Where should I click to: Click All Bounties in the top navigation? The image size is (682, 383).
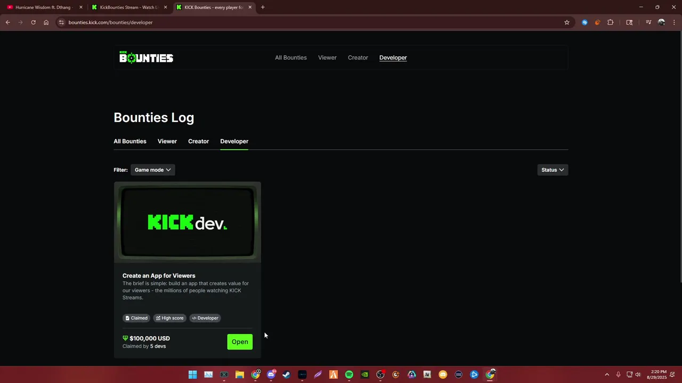click(x=291, y=57)
